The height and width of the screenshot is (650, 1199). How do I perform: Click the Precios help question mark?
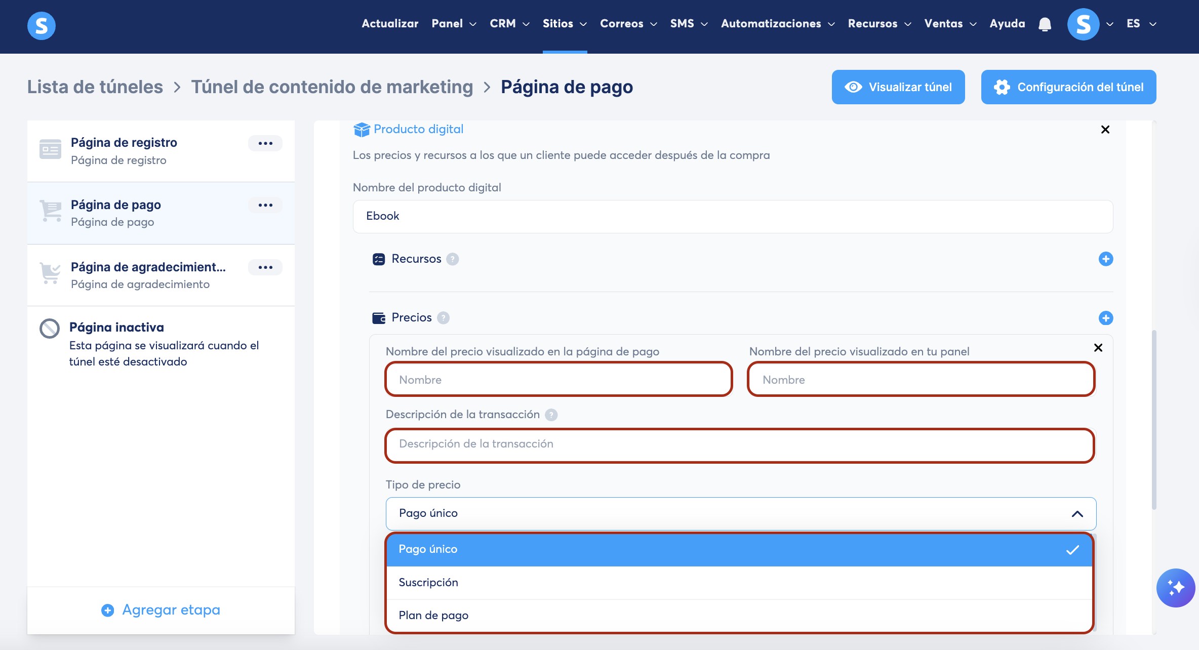(x=443, y=318)
